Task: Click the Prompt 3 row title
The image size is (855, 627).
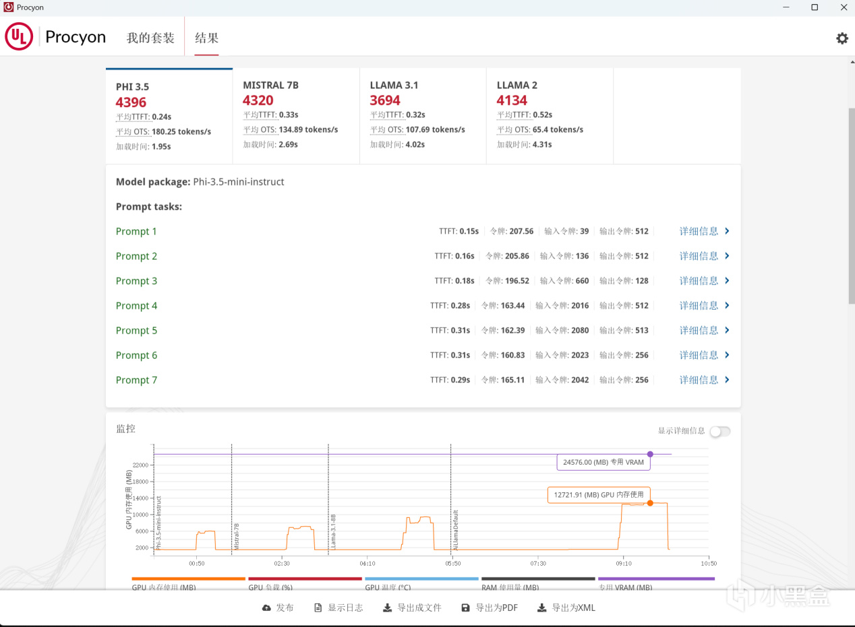Action: coord(136,281)
